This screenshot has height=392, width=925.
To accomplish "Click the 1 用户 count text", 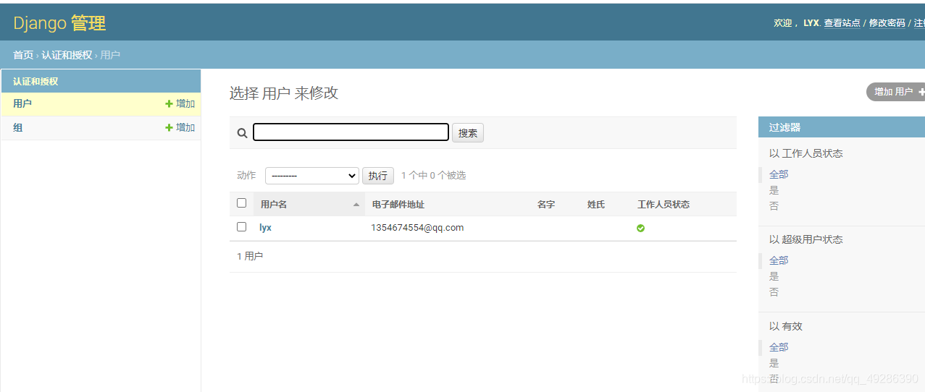I will point(250,257).
